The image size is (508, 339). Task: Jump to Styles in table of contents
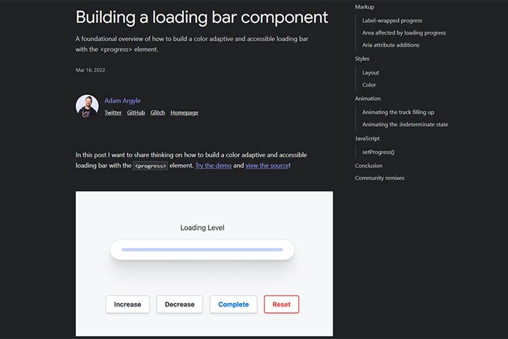[x=362, y=59]
